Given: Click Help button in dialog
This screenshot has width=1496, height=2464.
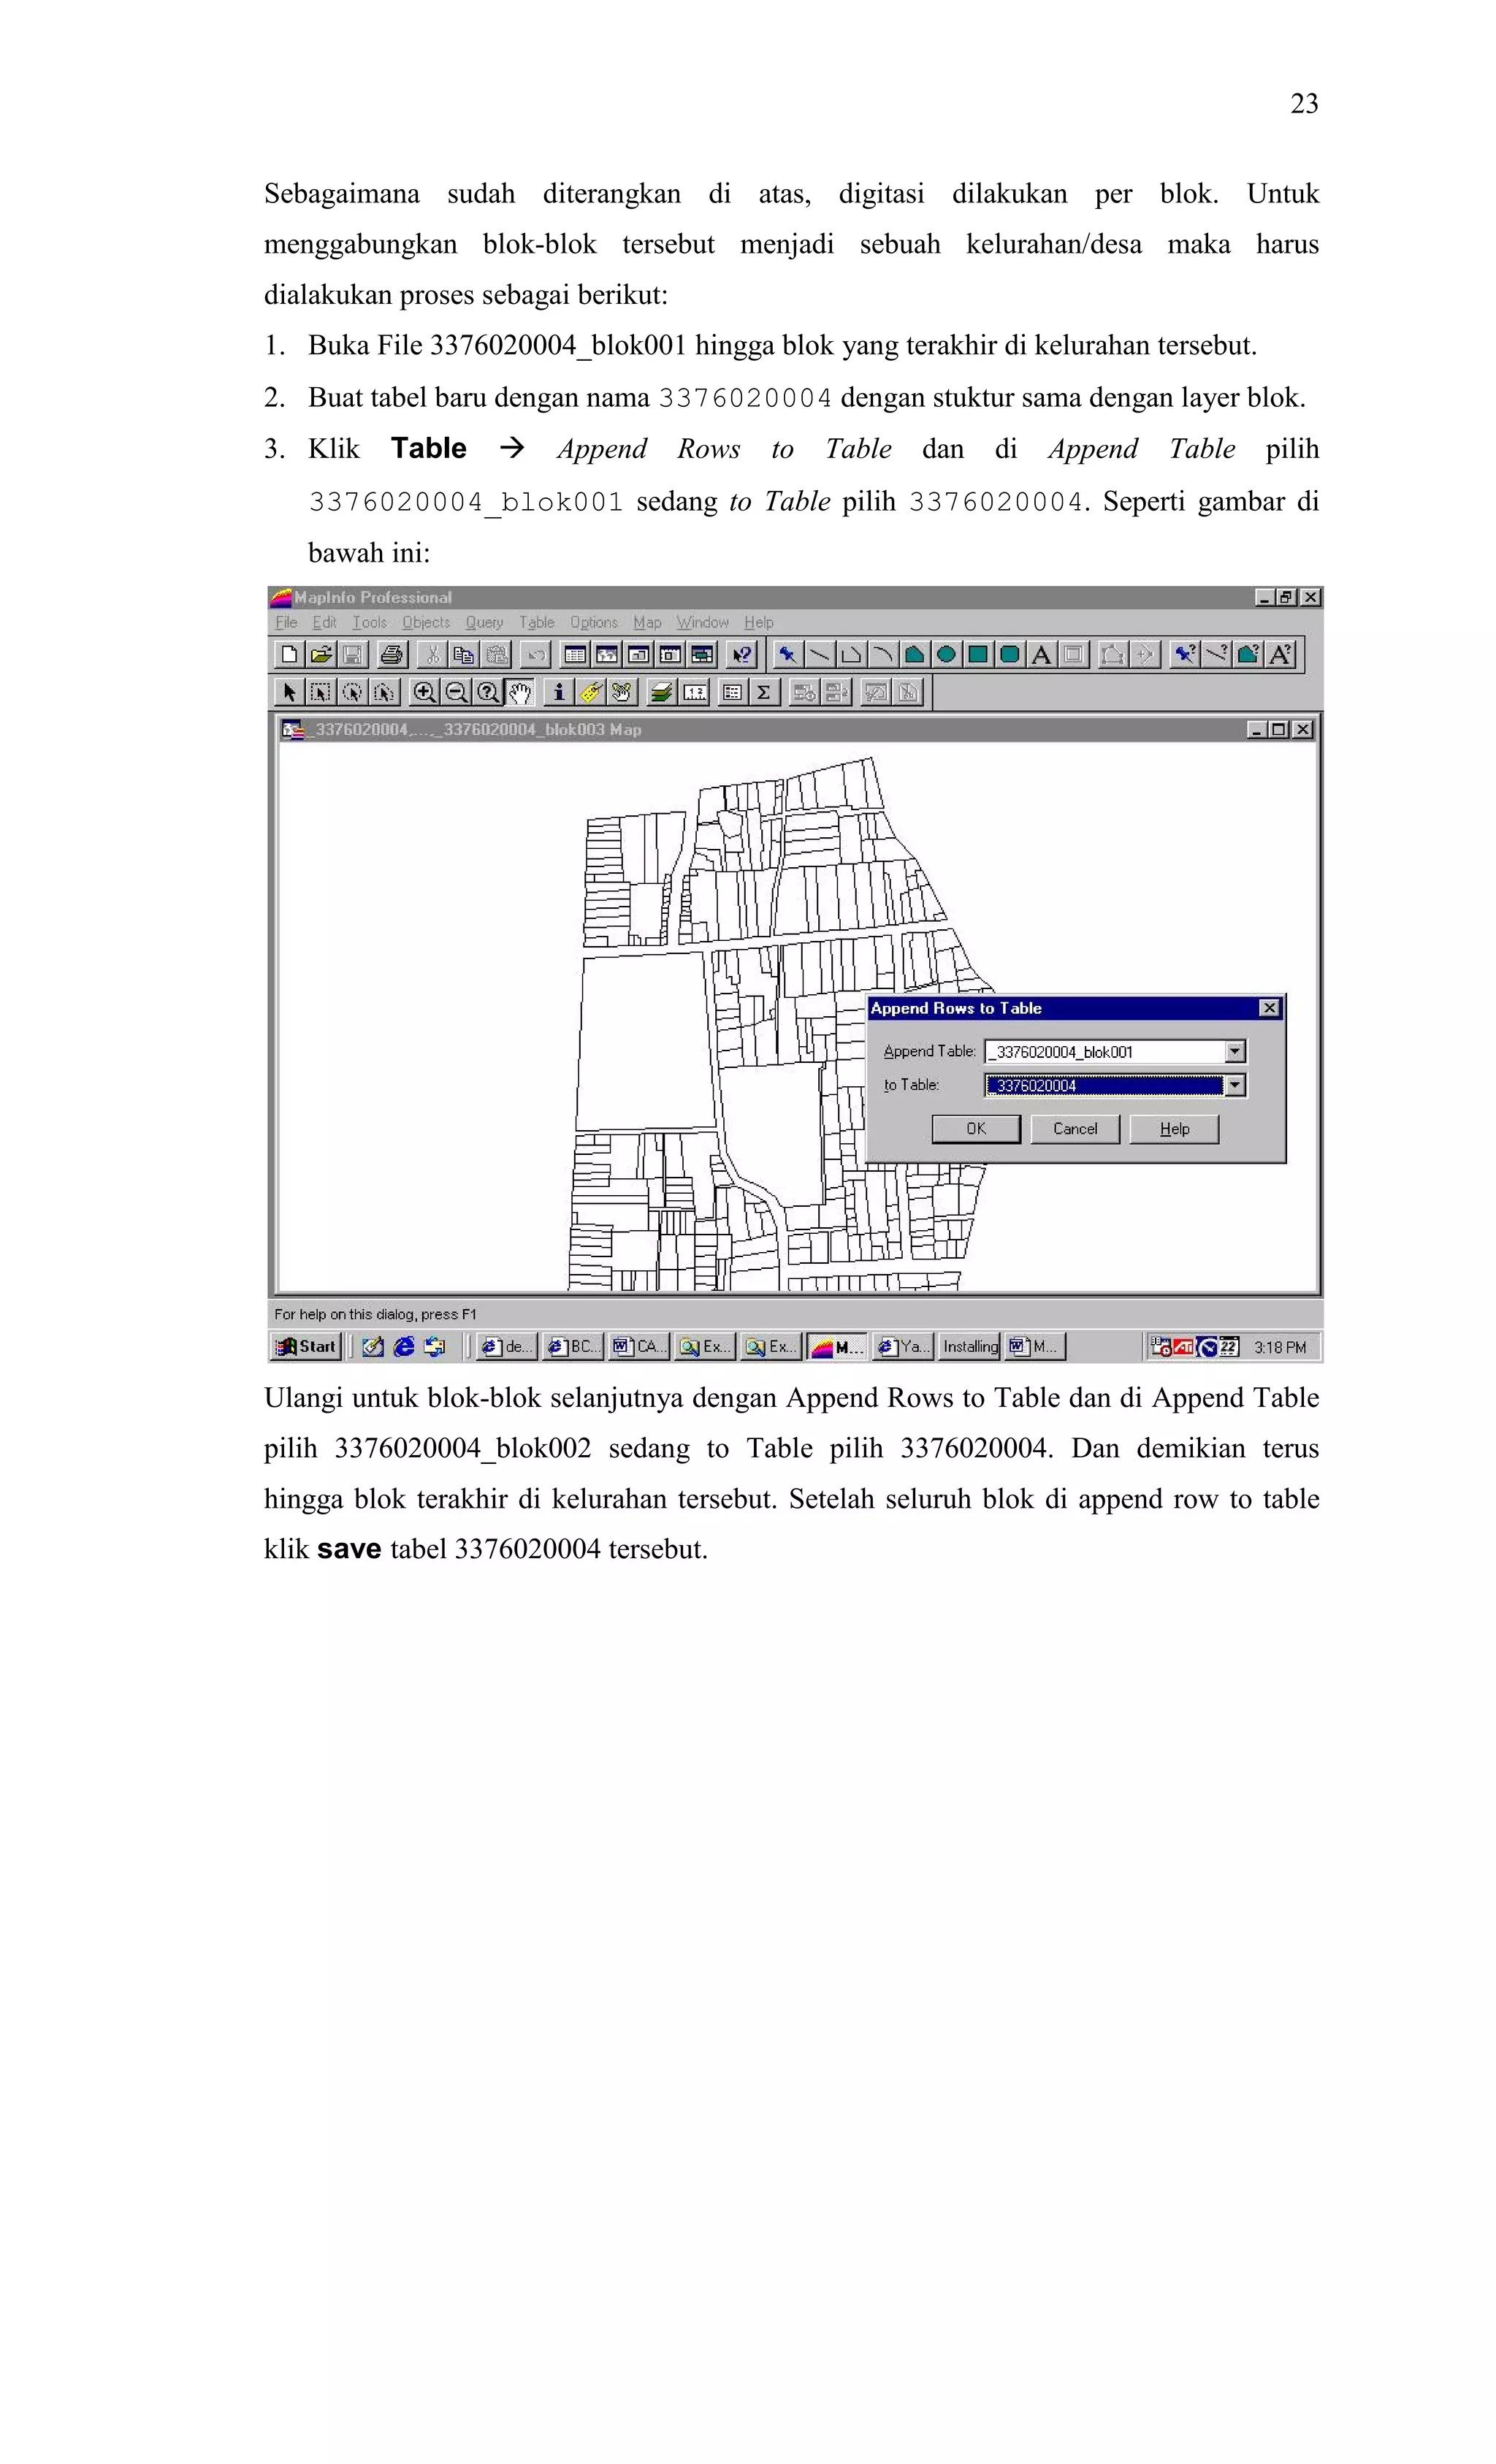Looking at the screenshot, I should coord(1174,1129).
